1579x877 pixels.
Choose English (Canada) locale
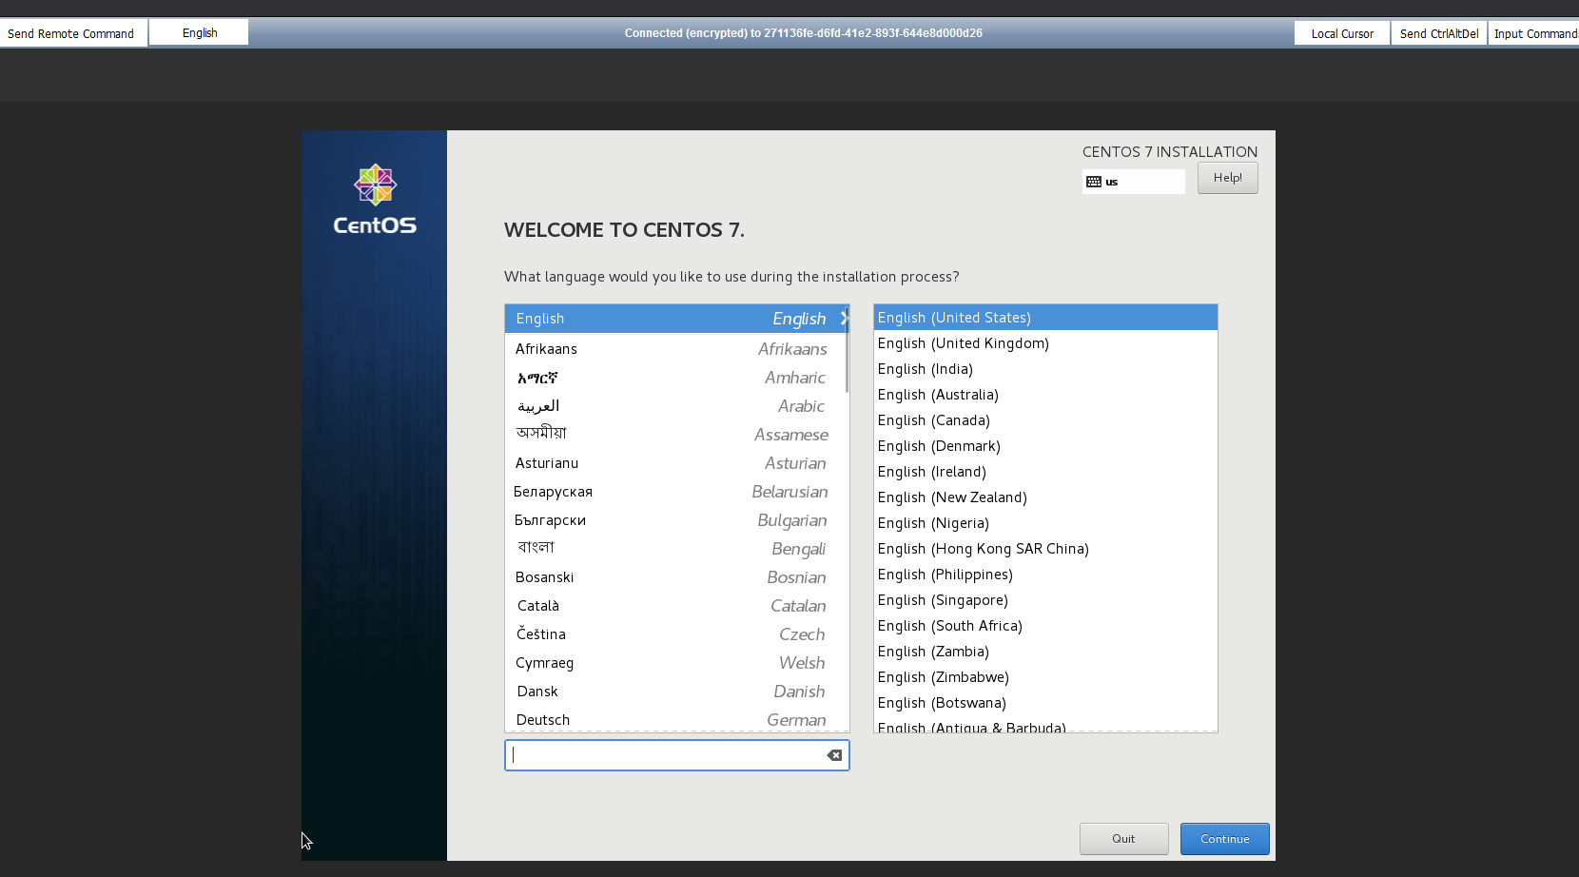point(1045,420)
